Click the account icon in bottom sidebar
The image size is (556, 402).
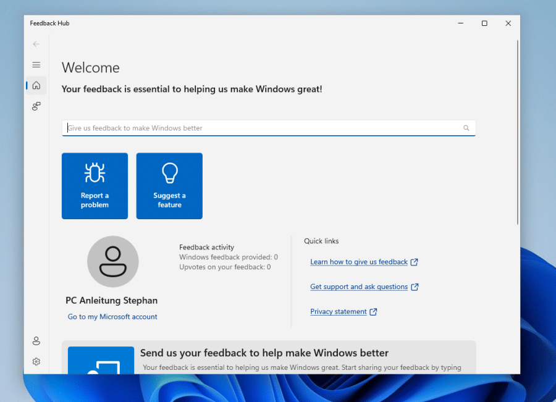36,341
